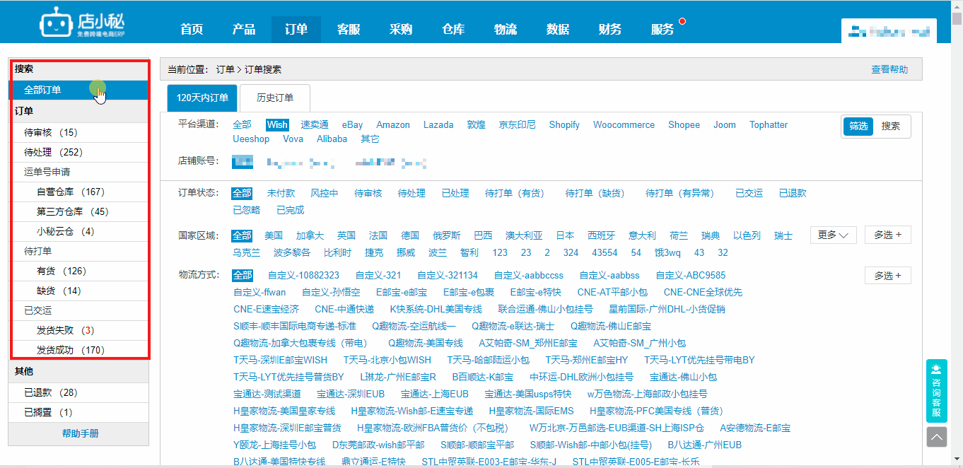Viewport: 963px width, 468px height.
Task: Filter country by 澳大利亚
Action: coord(524,235)
